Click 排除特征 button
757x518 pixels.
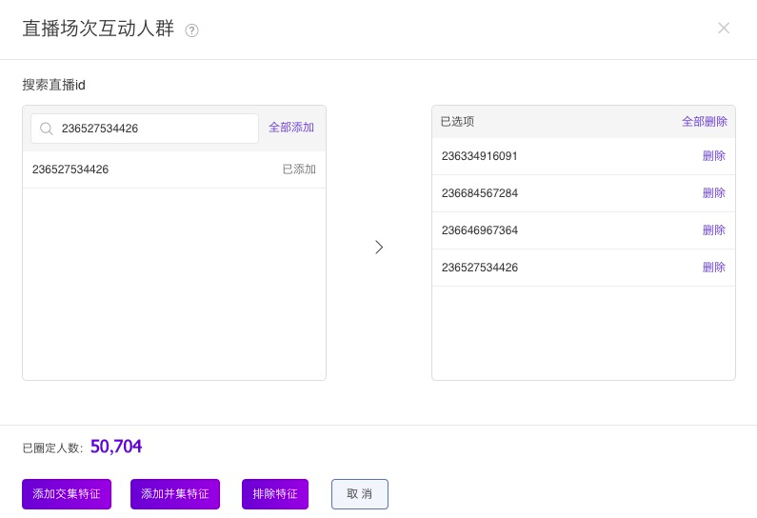275,494
